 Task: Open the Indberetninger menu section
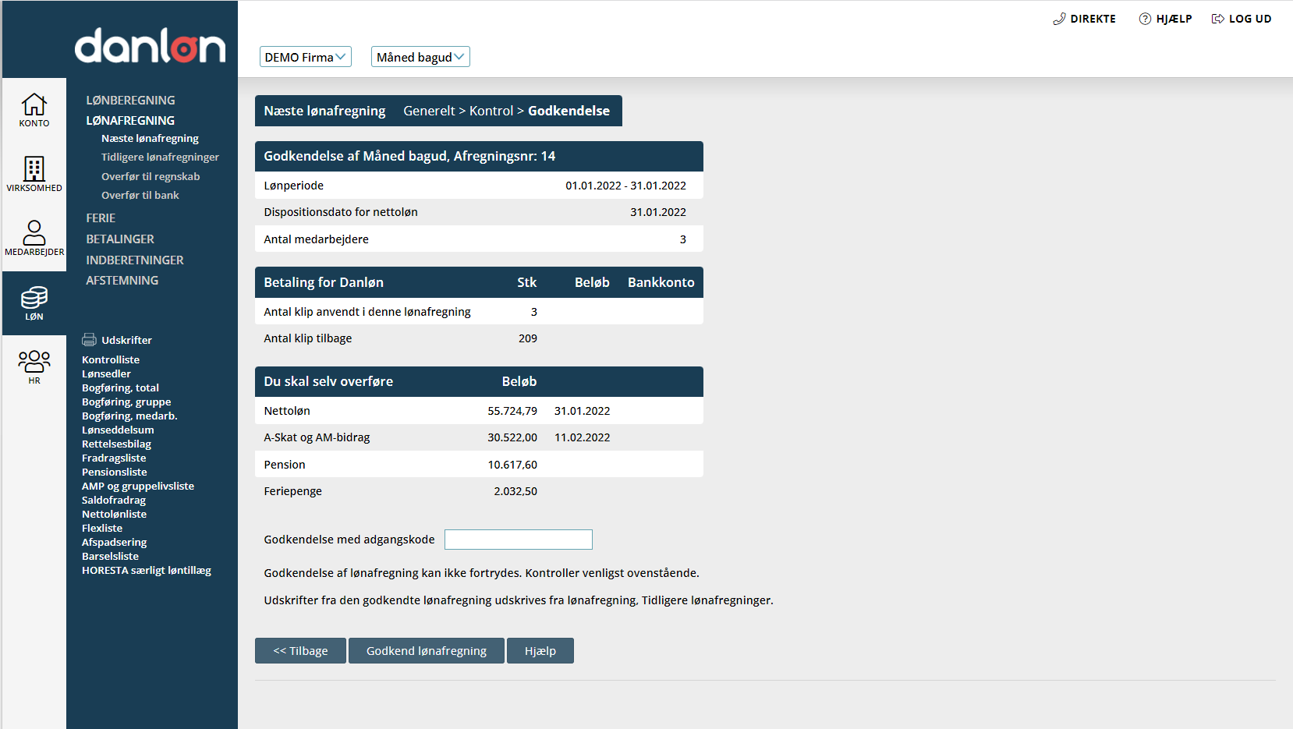click(135, 260)
